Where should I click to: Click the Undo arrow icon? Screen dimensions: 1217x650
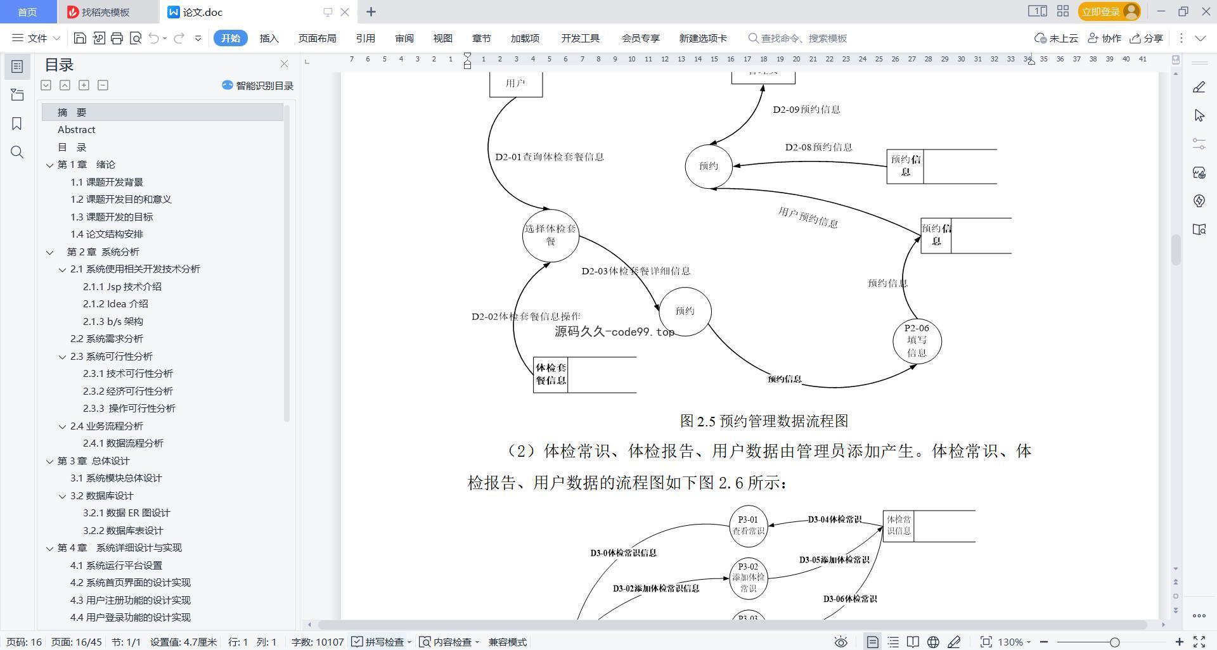[154, 38]
